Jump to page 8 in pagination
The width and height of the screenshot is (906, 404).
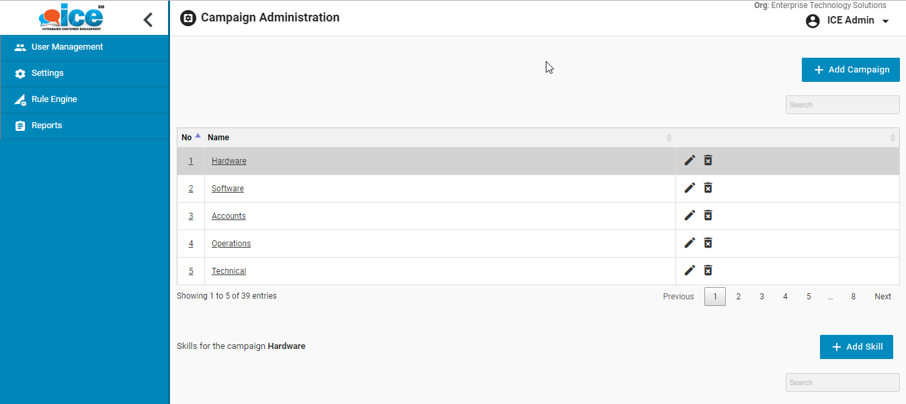click(854, 297)
